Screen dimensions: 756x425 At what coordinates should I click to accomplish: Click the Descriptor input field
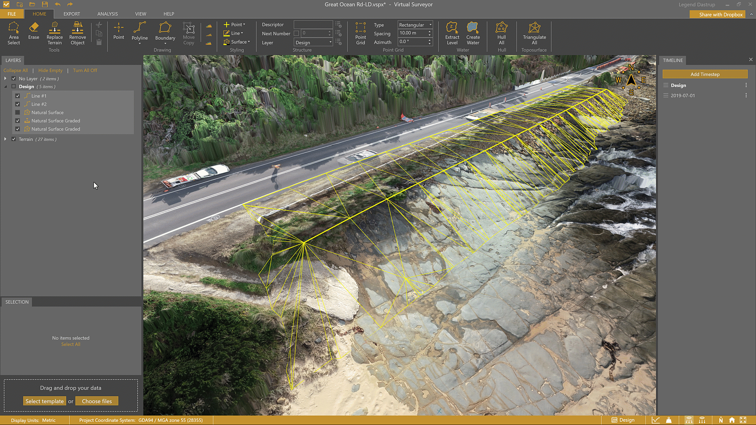(x=313, y=24)
